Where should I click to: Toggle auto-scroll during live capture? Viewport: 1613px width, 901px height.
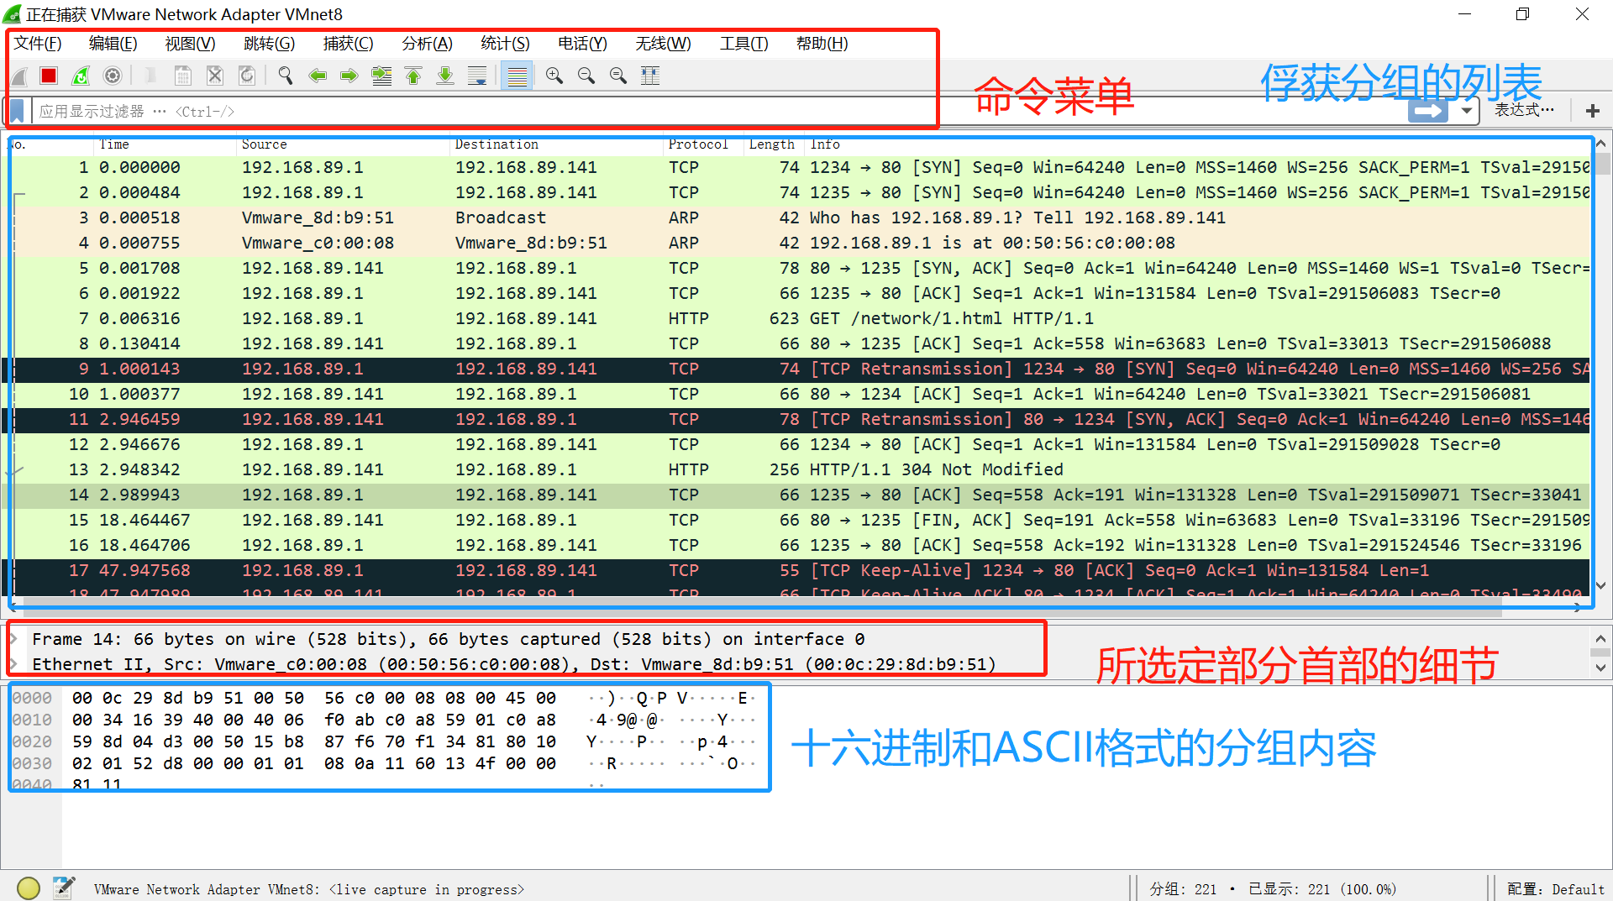477,76
